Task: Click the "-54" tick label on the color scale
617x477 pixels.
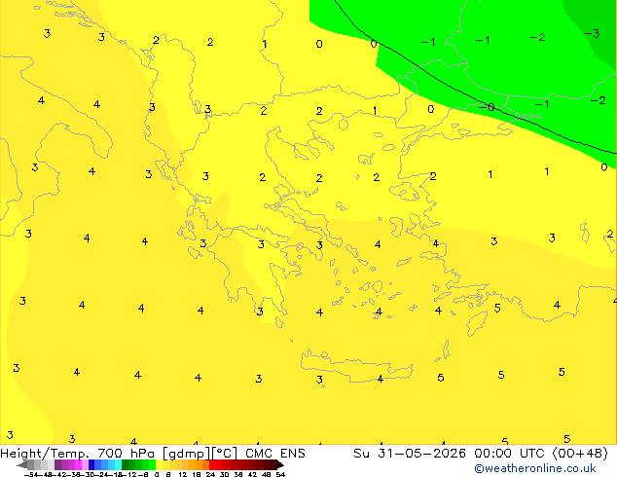Action: [31, 474]
